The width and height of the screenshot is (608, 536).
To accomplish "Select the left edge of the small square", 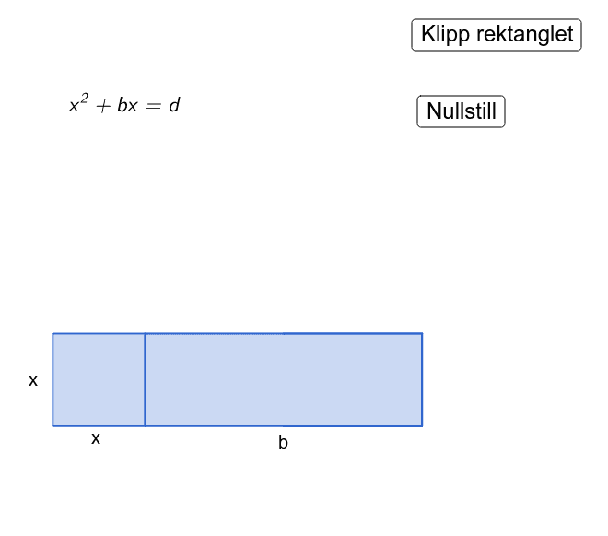I will [x=53, y=379].
